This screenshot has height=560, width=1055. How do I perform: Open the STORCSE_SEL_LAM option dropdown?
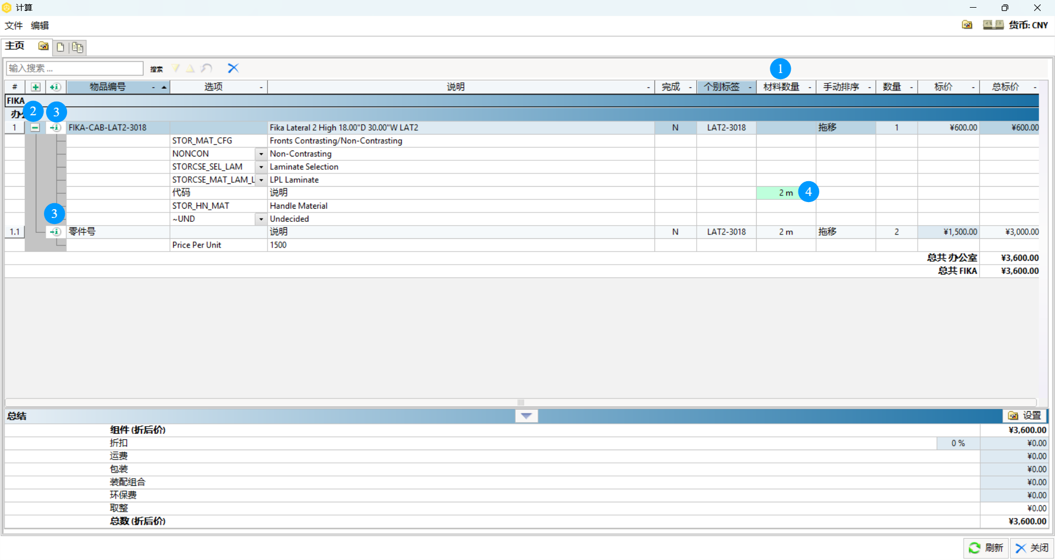[261, 167]
